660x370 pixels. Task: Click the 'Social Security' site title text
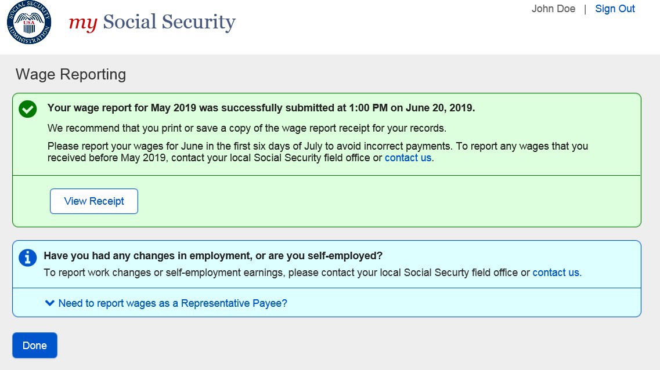(x=169, y=22)
